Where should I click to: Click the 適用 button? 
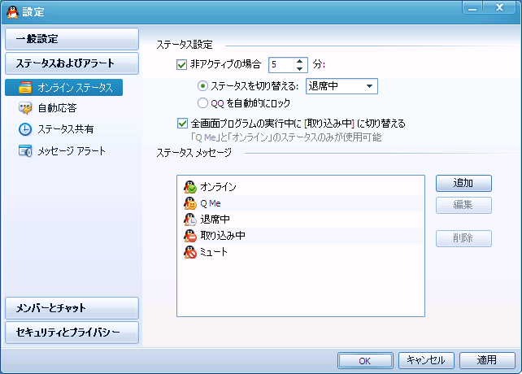[x=487, y=361]
